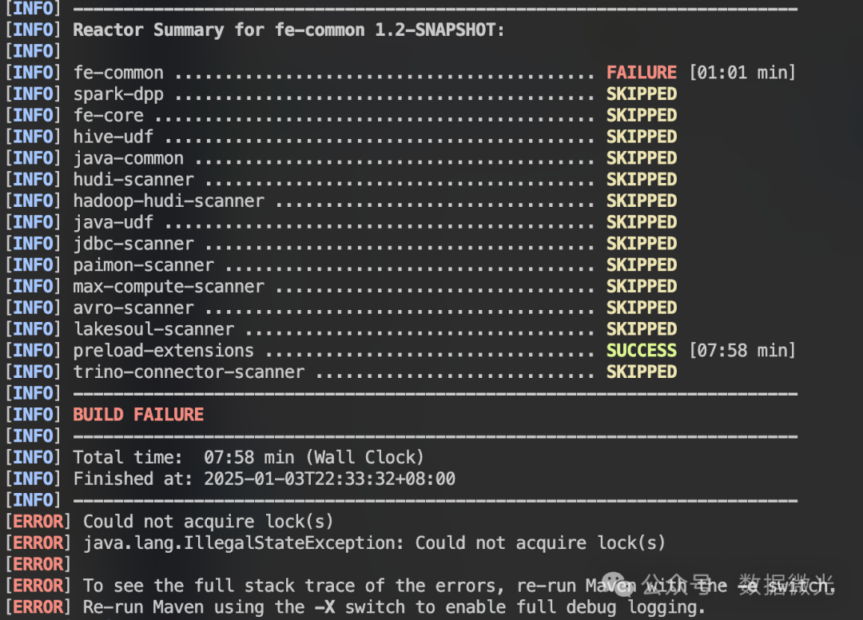Click the jdbc-scanner module name
863x620 pixels.
[133, 244]
